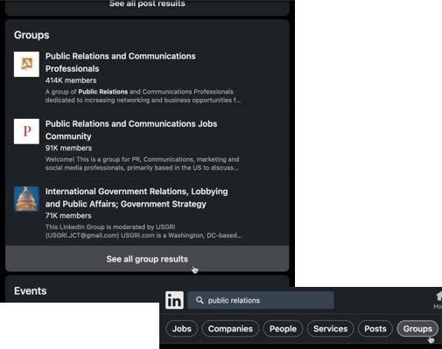Click the 71K members text
This screenshot has height=349, width=442.
coord(68,216)
